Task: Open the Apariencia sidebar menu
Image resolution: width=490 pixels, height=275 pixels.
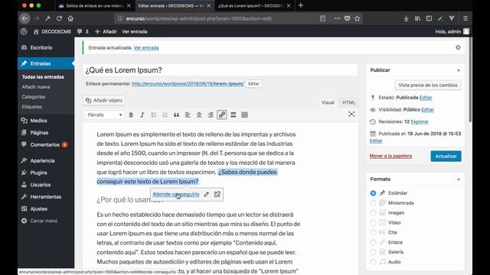Action: click(x=46, y=160)
